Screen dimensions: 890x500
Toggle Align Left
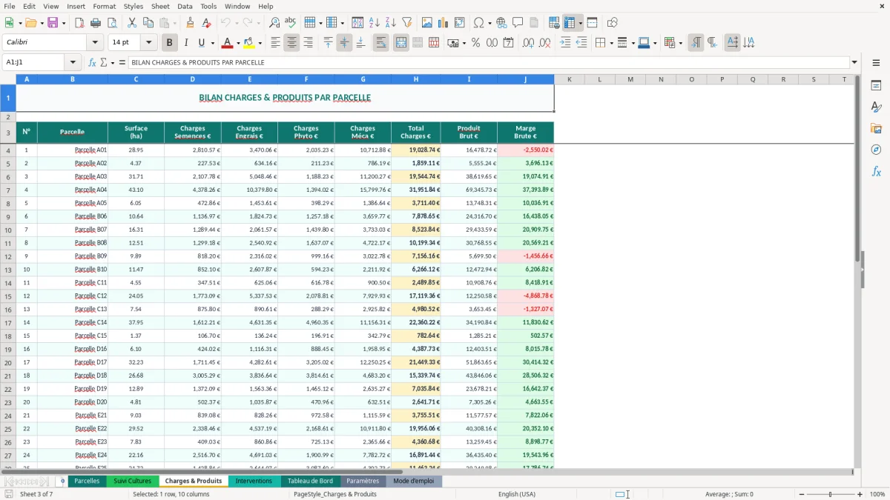tap(275, 43)
